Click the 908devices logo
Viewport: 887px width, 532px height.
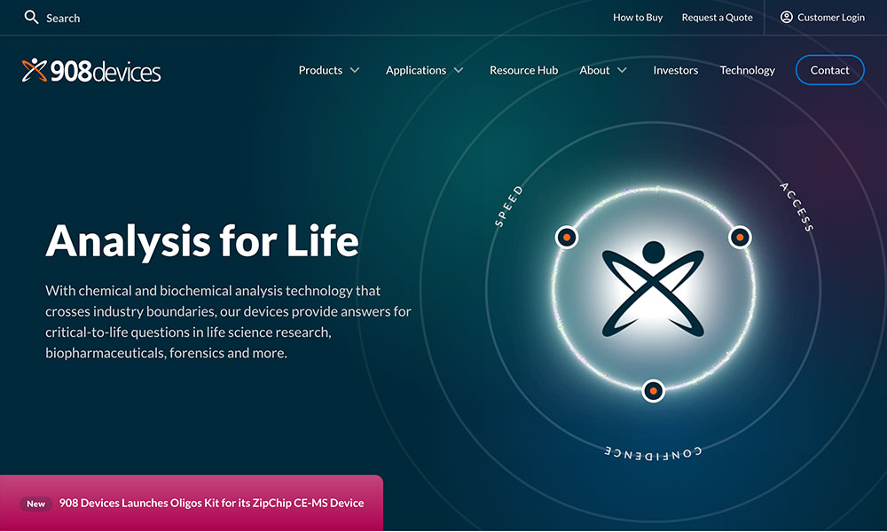[x=91, y=71]
